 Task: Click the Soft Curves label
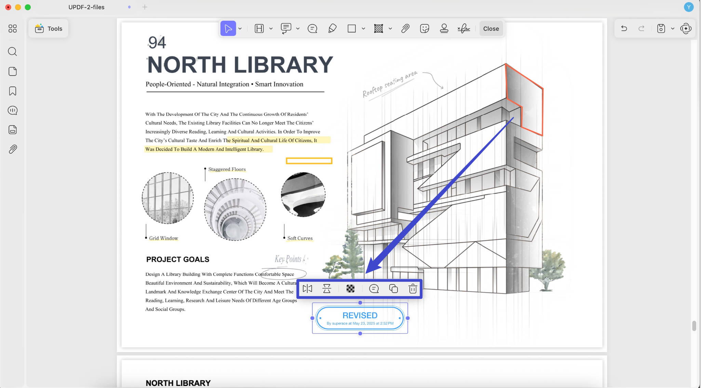300,238
